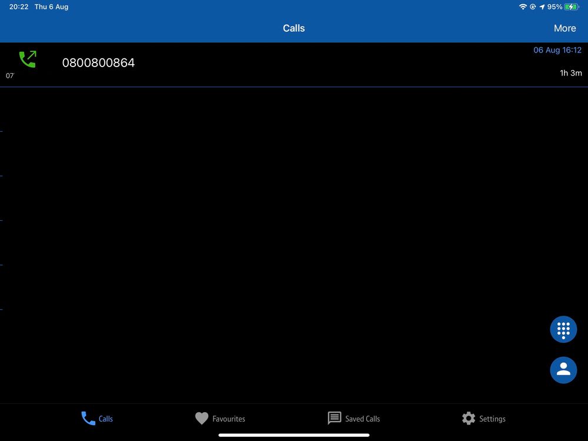The width and height of the screenshot is (588, 441).
Task: Open the More menu
Action: pyautogui.click(x=564, y=28)
